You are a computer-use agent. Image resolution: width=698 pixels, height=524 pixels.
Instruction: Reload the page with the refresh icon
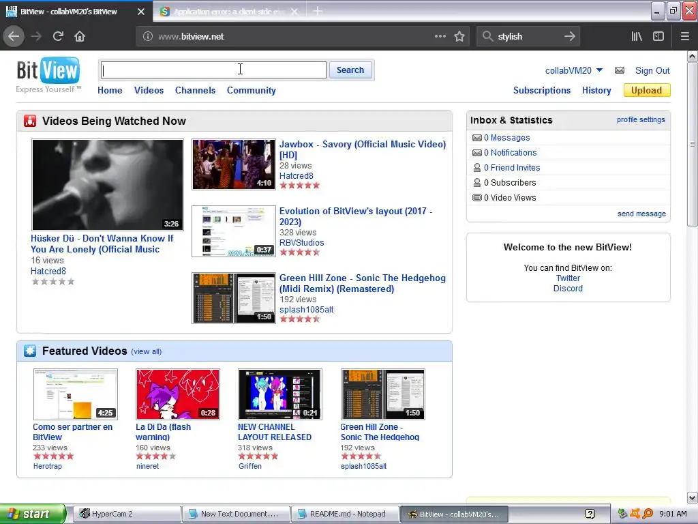click(58, 36)
